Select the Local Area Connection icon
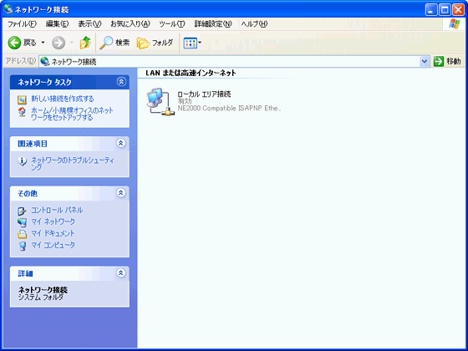Image resolution: width=468 pixels, height=351 pixels. click(160, 102)
